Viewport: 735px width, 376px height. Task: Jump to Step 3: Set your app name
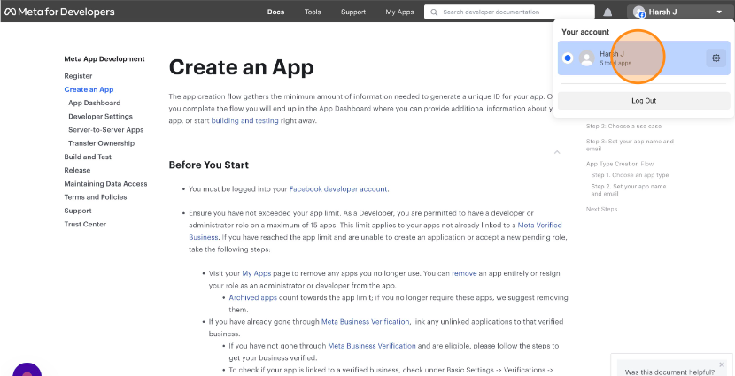(x=630, y=145)
